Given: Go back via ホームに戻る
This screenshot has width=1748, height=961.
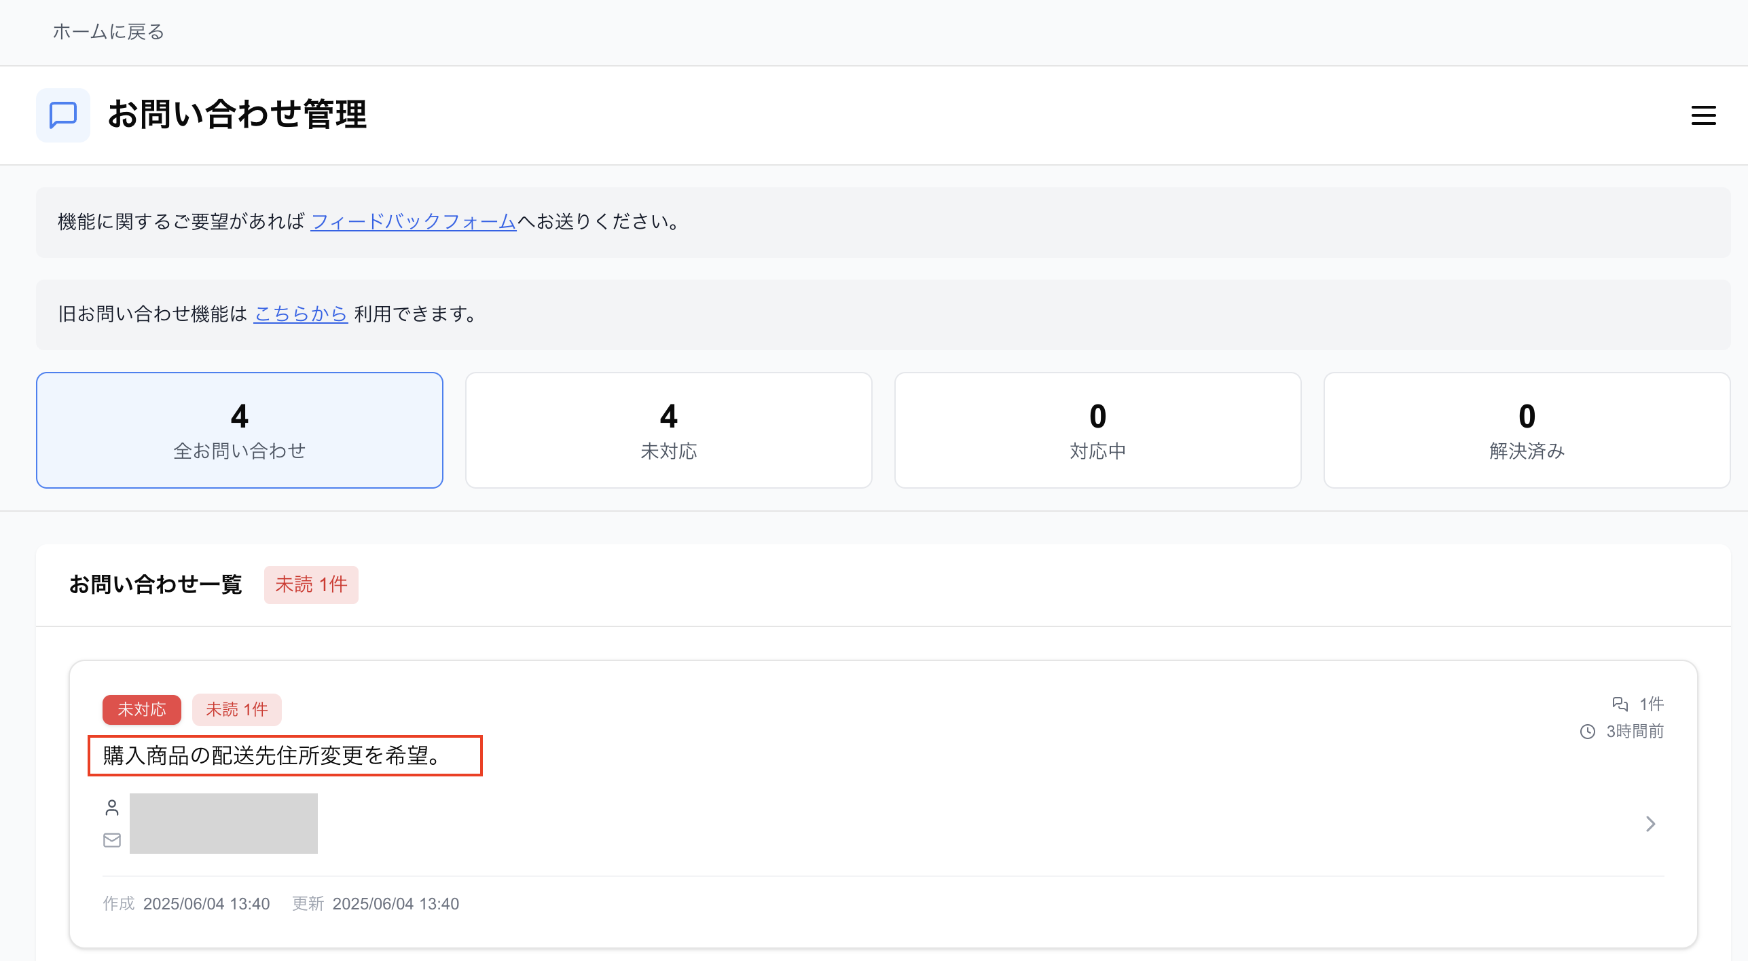Looking at the screenshot, I should coord(109,32).
